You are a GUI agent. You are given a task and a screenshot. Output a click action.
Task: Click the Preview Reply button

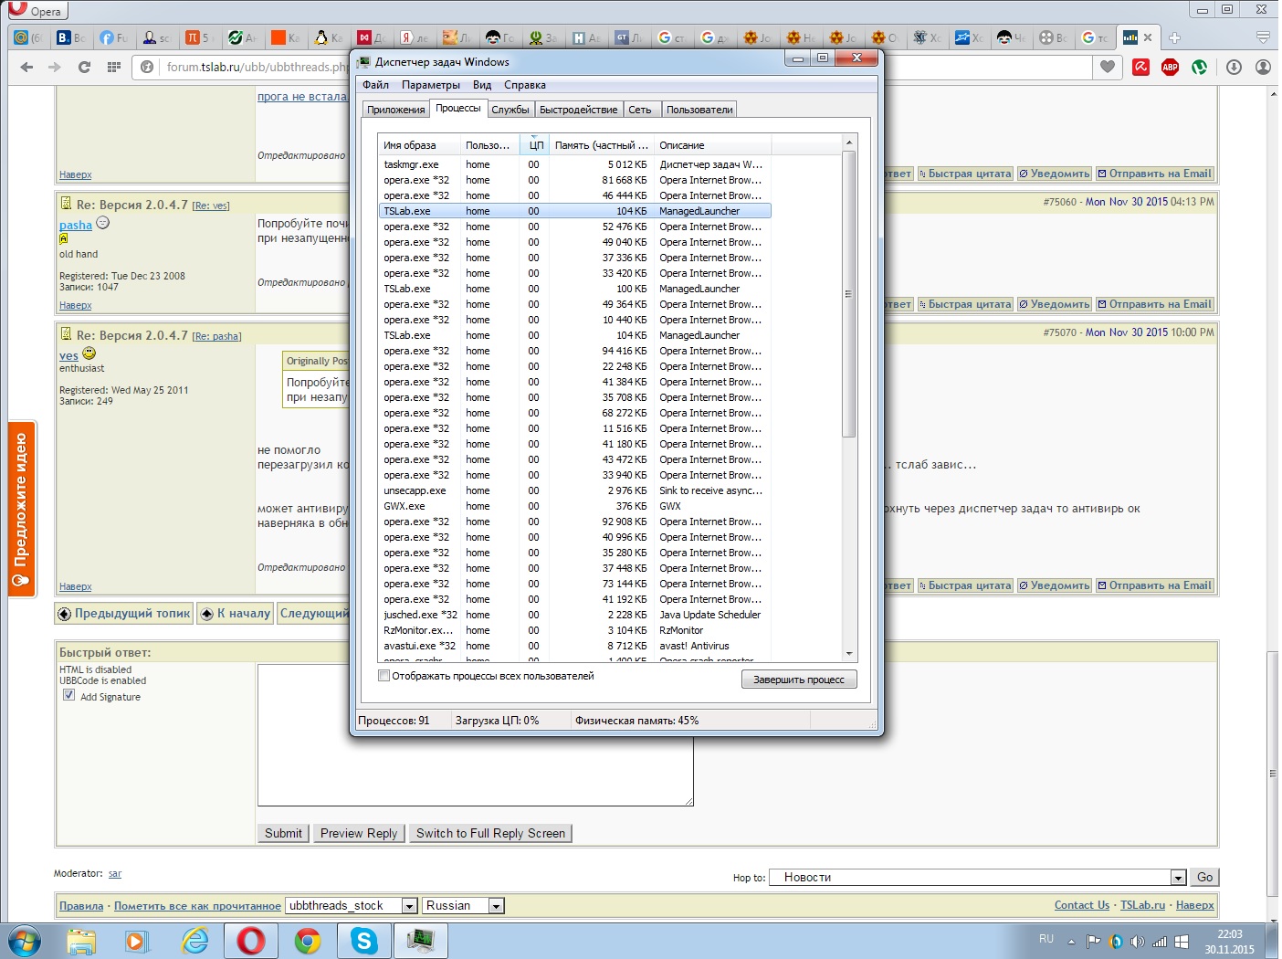[359, 833]
